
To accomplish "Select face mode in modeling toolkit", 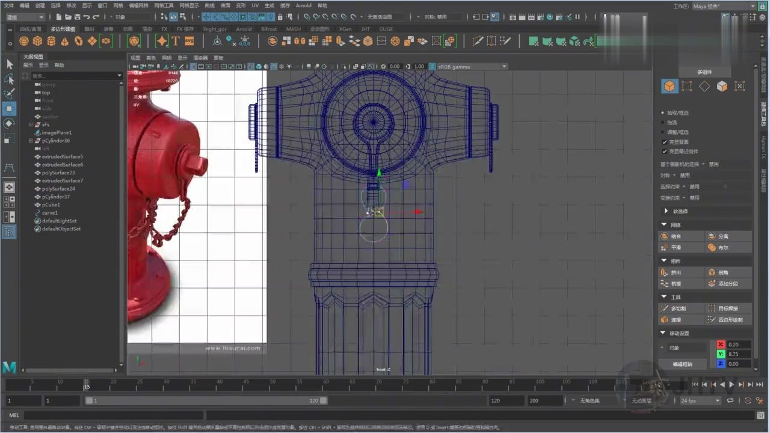I will tap(722, 86).
